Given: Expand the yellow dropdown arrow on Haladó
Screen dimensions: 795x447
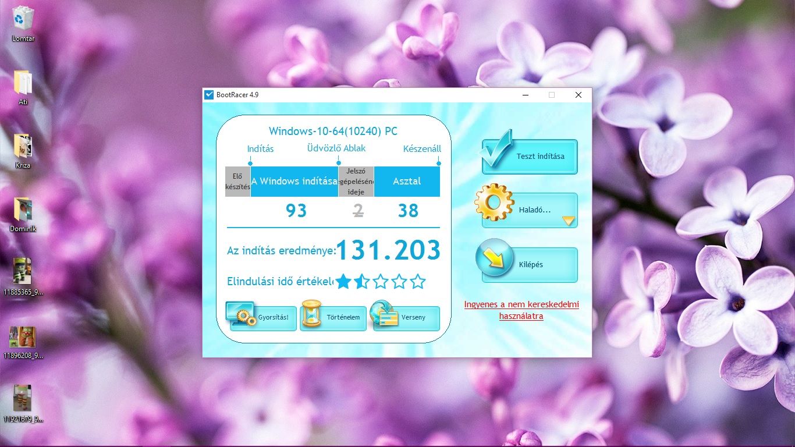Looking at the screenshot, I should pyautogui.click(x=569, y=221).
